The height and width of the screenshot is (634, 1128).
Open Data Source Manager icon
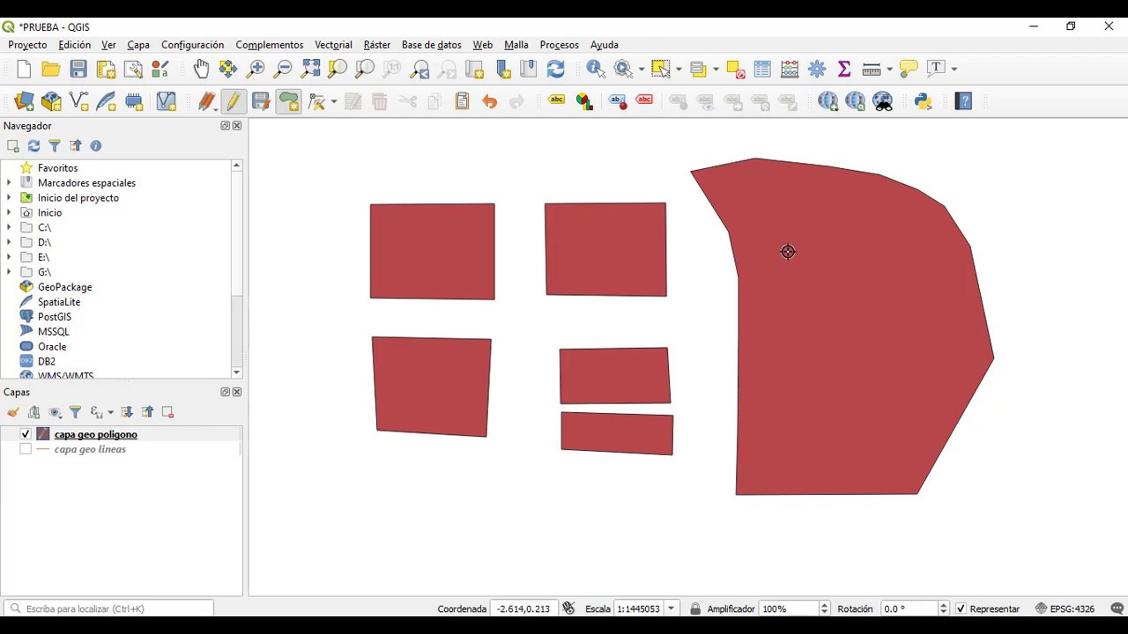(24, 102)
